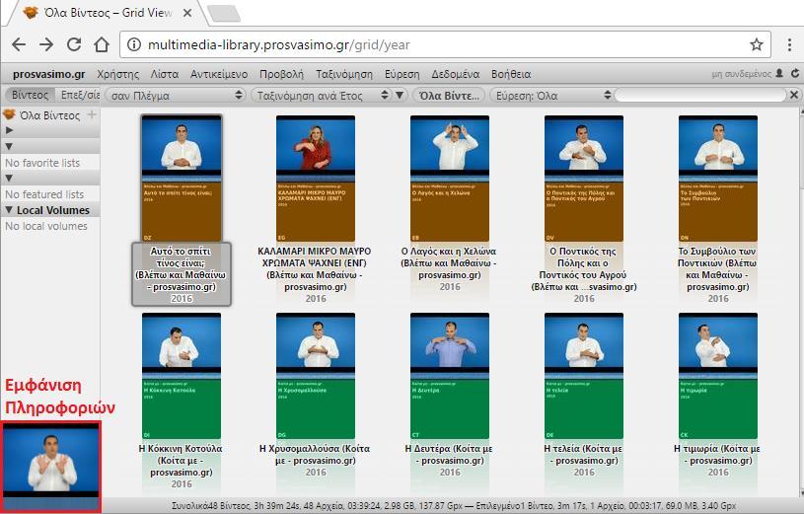The height and width of the screenshot is (514, 804).
Task: Collapse the featured lists sidebar section
Action: pos(9,178)
